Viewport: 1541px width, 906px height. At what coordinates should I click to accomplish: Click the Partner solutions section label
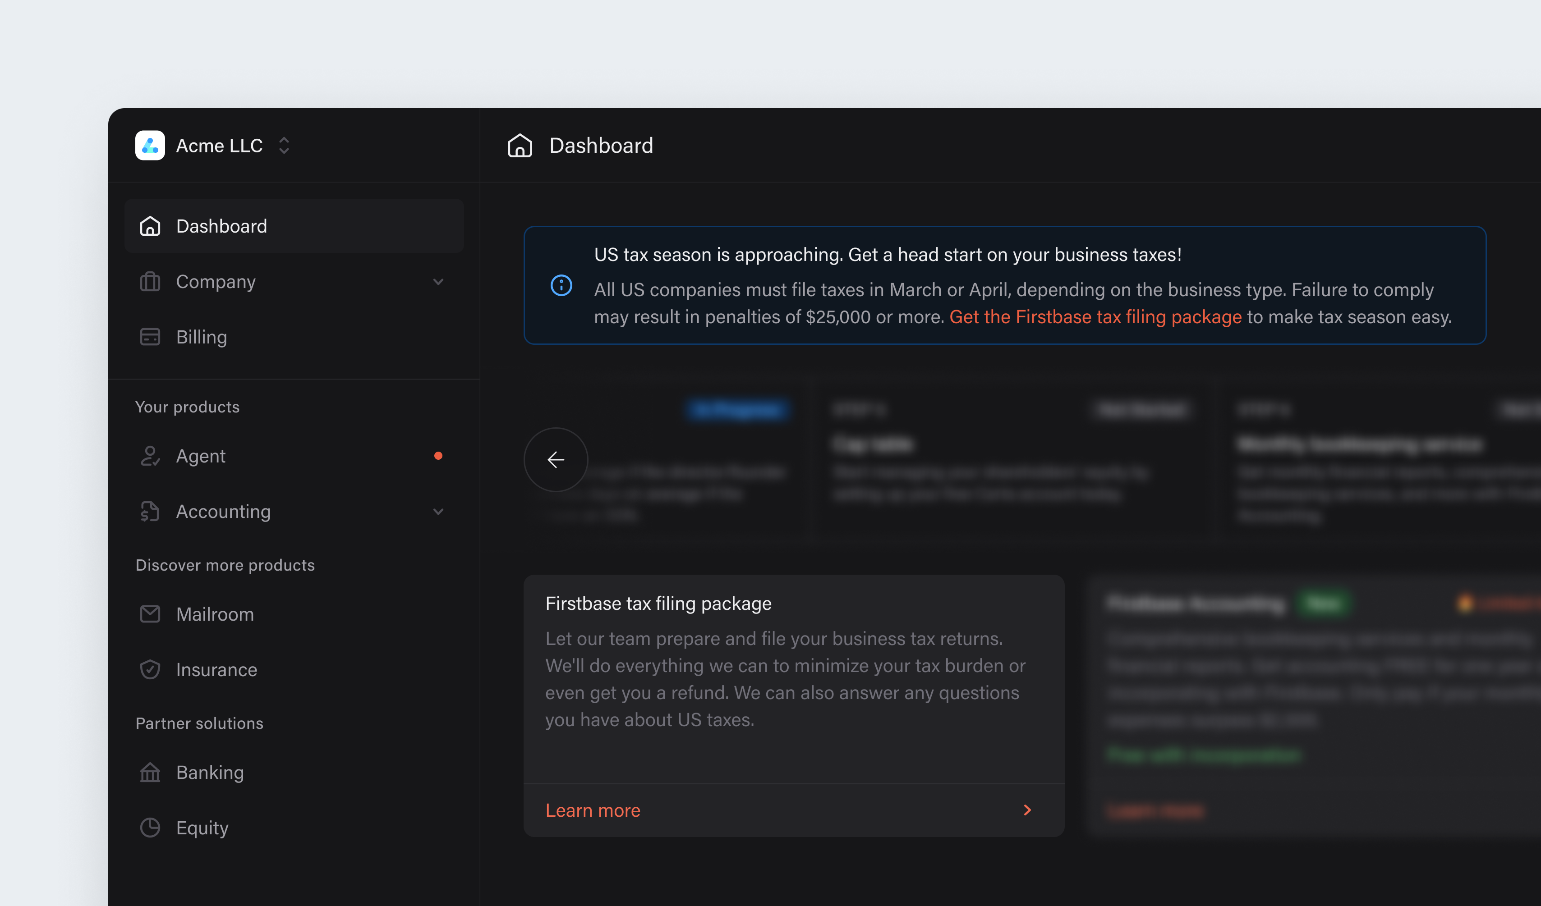[199, 723]
